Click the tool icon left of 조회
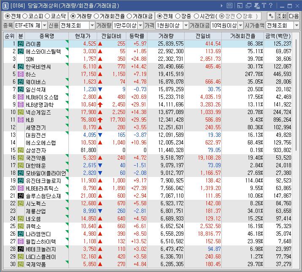The width and height of the screenshot is (302, 272). [271, 16]
